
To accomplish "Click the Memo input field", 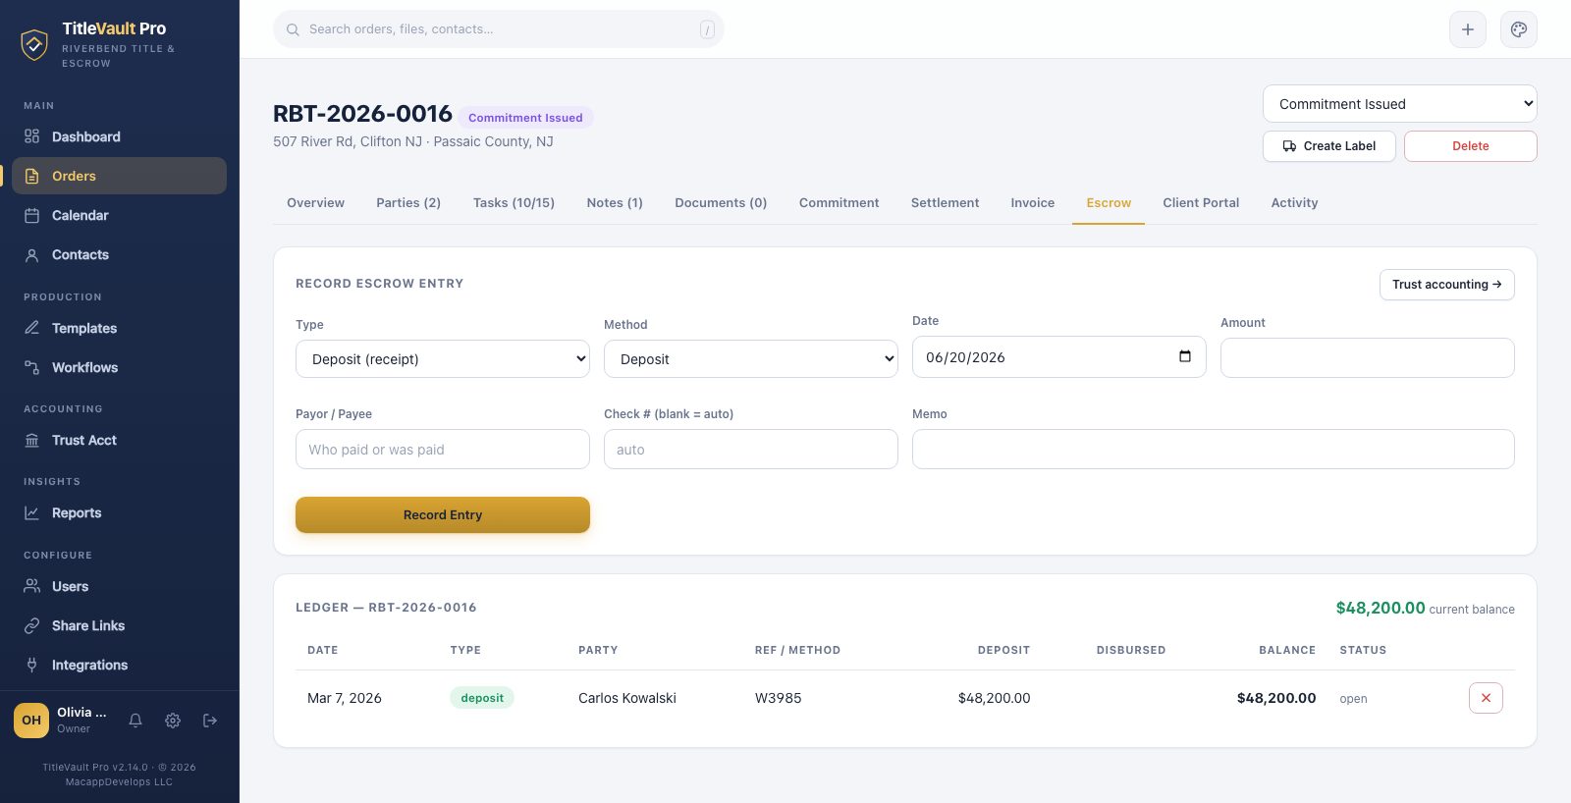I will coord(1214,449).
